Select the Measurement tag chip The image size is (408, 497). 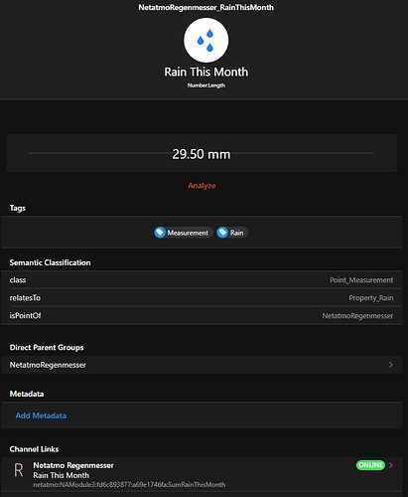[184, 233]
